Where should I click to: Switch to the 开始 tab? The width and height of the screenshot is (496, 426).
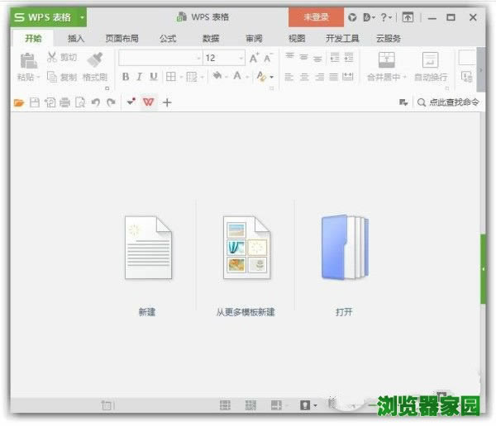tap(33, 39)
